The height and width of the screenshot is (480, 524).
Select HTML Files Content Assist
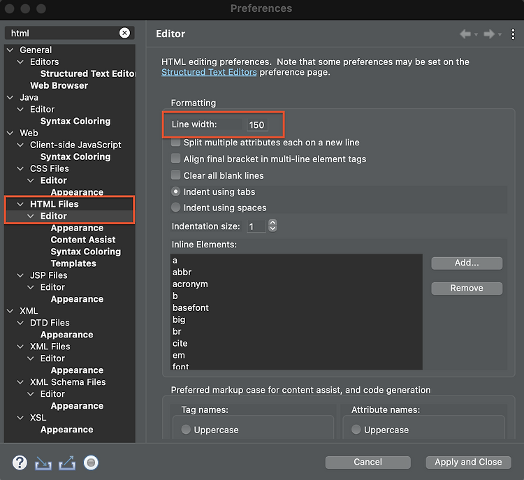[83, 240]
